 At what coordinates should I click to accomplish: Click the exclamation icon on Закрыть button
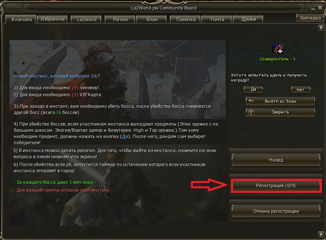[x=251, y=112]
